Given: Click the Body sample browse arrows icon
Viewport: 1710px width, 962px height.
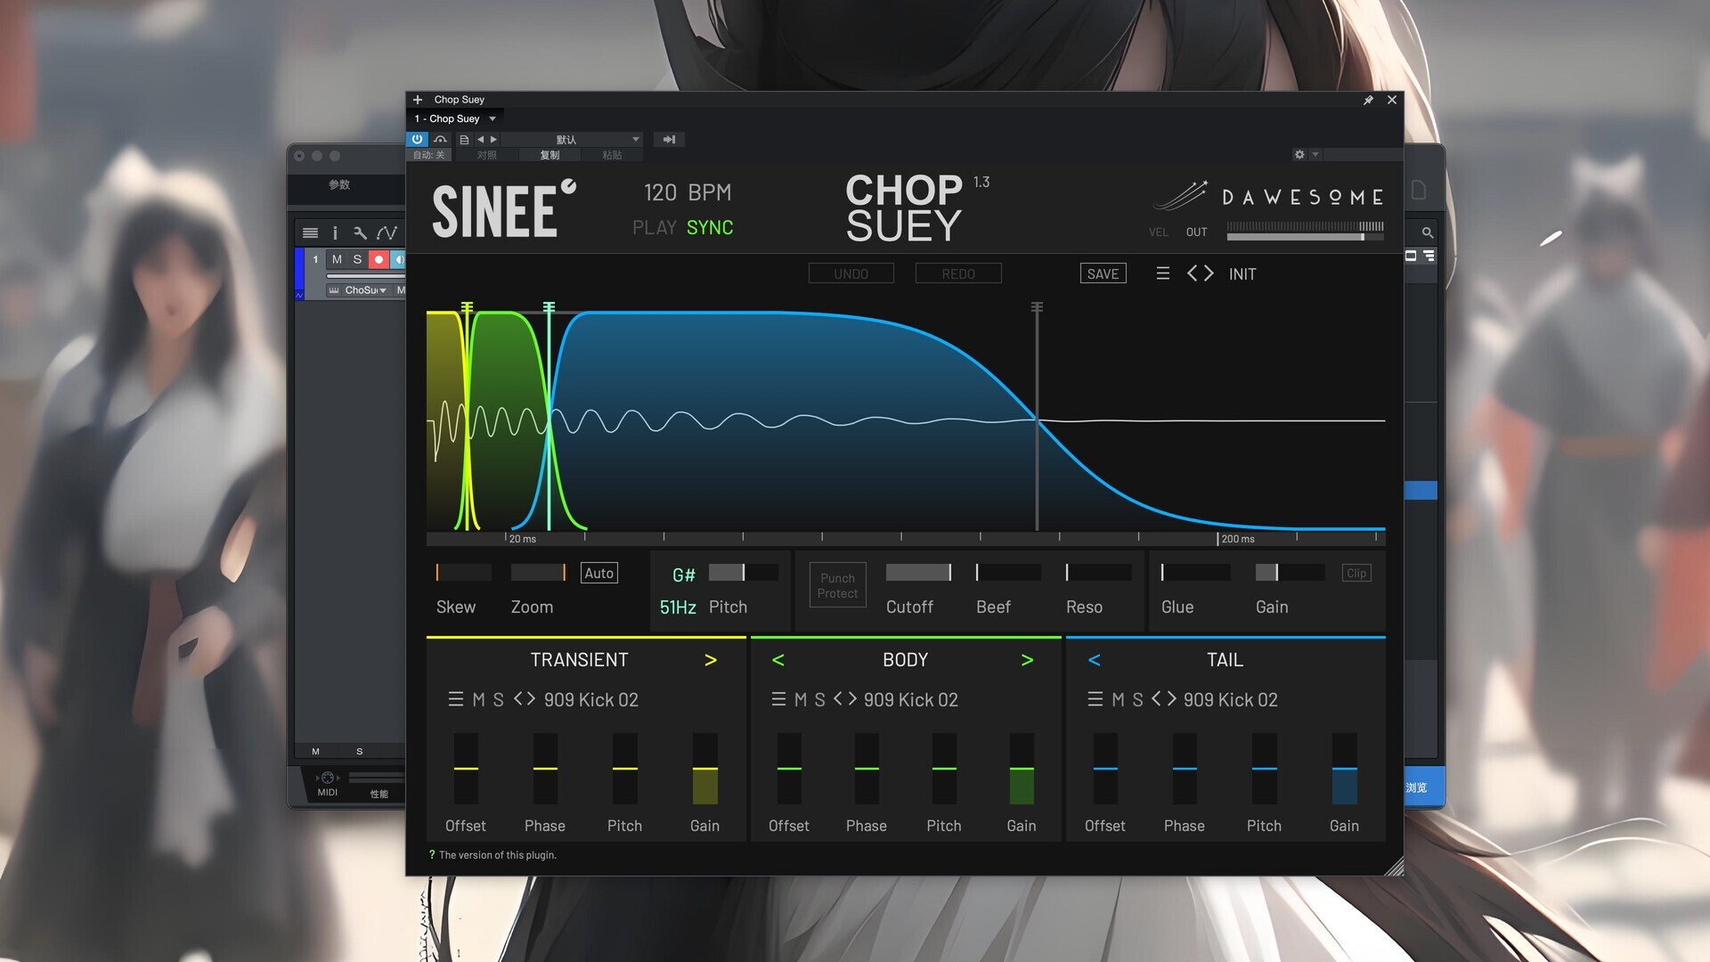Looking at the screenshot, I should click(x=844, y=699).
